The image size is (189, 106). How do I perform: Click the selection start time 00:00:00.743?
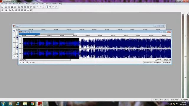[148, 62]
